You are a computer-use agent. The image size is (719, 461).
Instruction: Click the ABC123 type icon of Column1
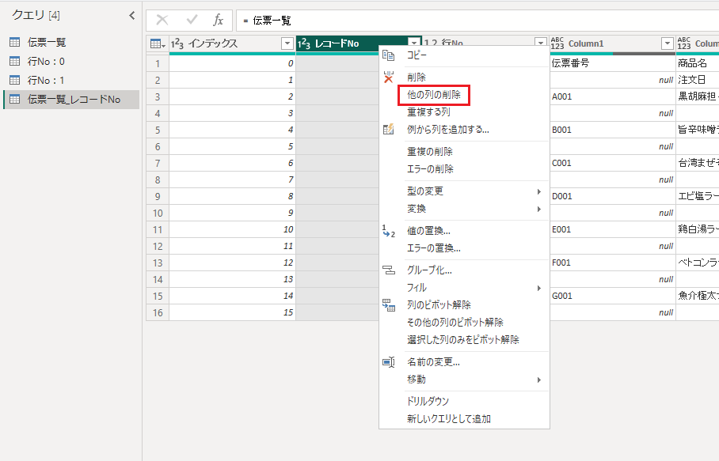pyautogui.click(x=557, y=44)
